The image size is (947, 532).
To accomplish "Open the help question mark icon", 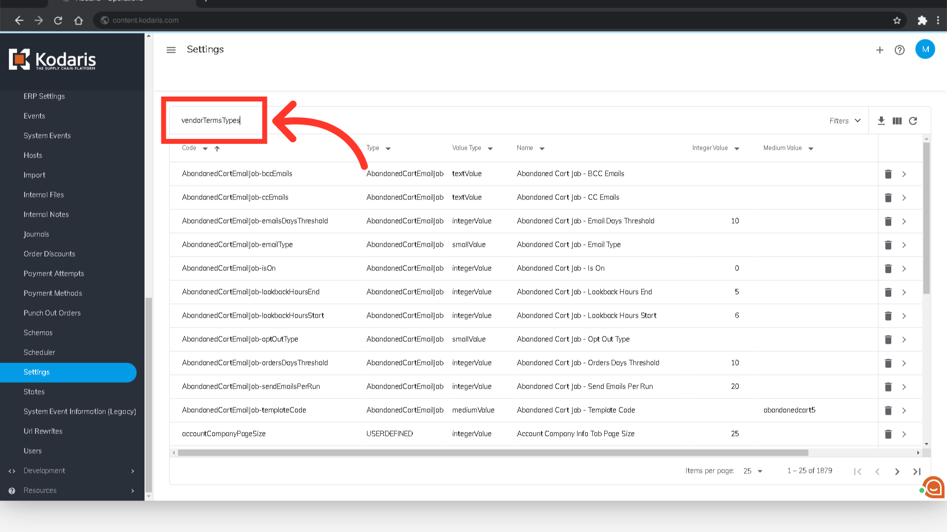I will click(899, 50).
